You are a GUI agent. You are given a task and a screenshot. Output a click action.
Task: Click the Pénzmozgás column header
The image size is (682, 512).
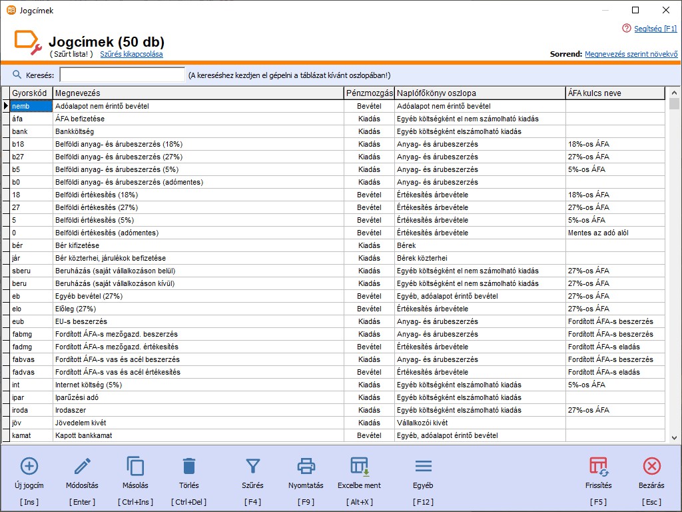pos(369,93)
